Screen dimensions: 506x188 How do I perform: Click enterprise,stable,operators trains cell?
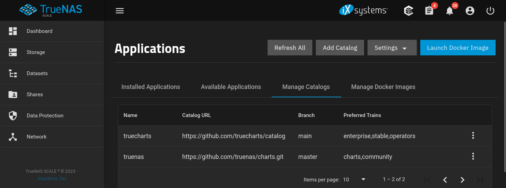[379, 136]
